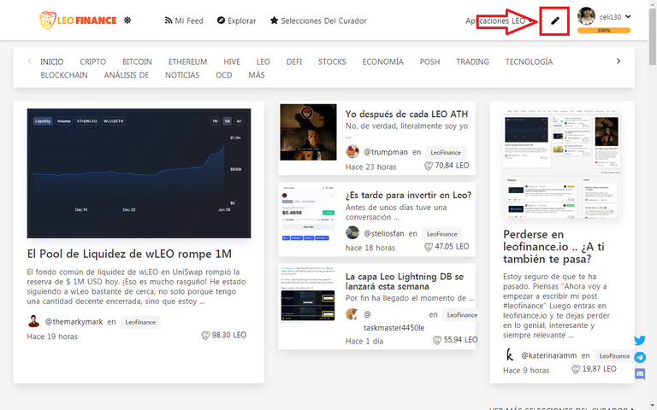Click LeoFinance tag on steliosfan post
The image size is (657, 410).
tap(442, 234)
